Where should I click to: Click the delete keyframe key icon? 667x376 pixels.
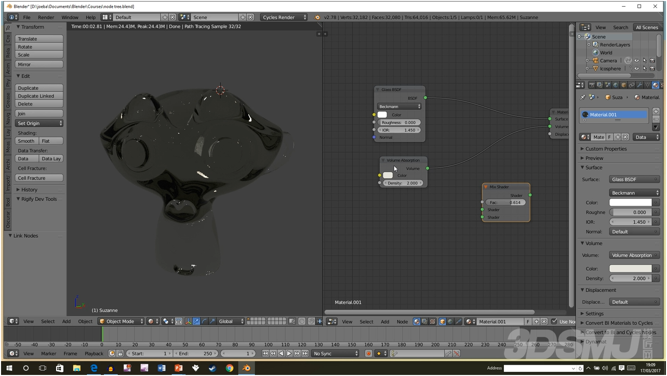point(456,354)
